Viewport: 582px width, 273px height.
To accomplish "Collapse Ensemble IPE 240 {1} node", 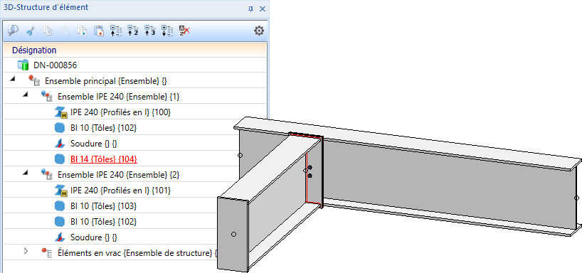I will pyautogui.click(x=26, y=95).
